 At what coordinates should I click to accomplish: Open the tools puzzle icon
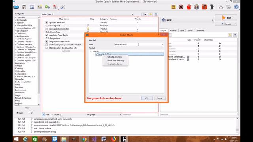(x=55, y=7)
